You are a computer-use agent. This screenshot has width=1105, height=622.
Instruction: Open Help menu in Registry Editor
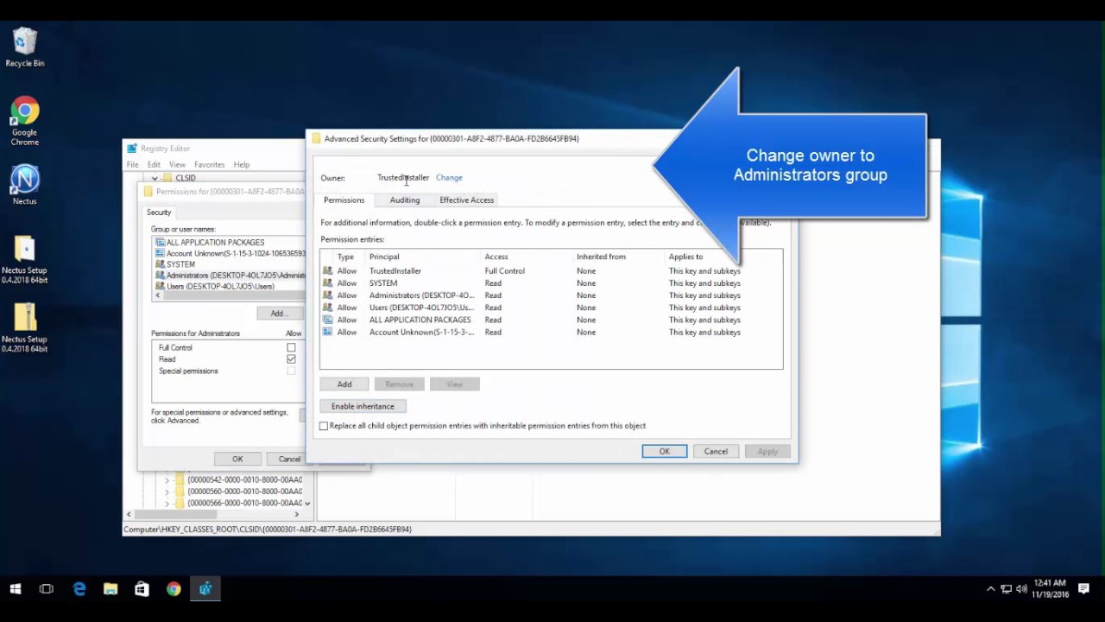pos(242,164)
